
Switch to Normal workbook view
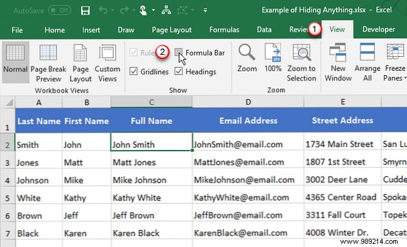point(15,62)
